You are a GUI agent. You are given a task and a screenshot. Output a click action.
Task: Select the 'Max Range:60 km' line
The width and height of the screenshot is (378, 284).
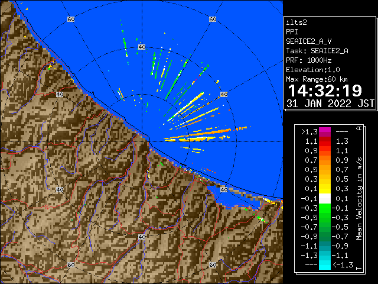(x=317, y=79)
